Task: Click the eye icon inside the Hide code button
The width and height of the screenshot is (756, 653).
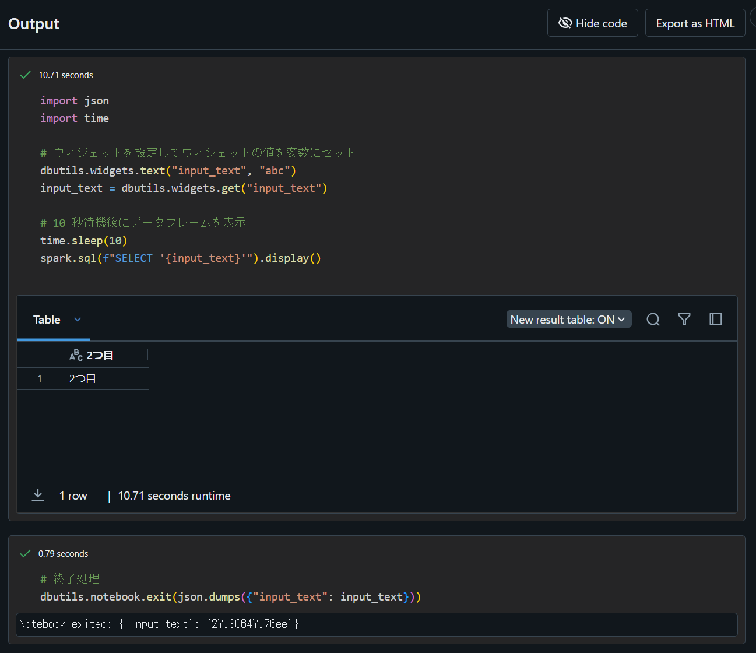Action: click(x=565, y=23)
